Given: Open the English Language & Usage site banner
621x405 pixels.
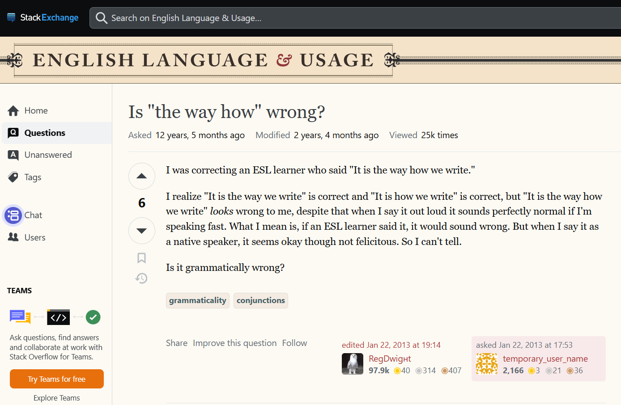Looking at the screenshot, I should pyautogui.click(x=203, y=60).
